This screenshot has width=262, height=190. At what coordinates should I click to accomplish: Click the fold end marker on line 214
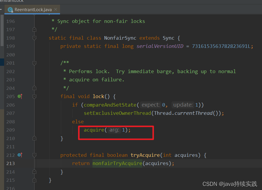(x=34, y=172)
